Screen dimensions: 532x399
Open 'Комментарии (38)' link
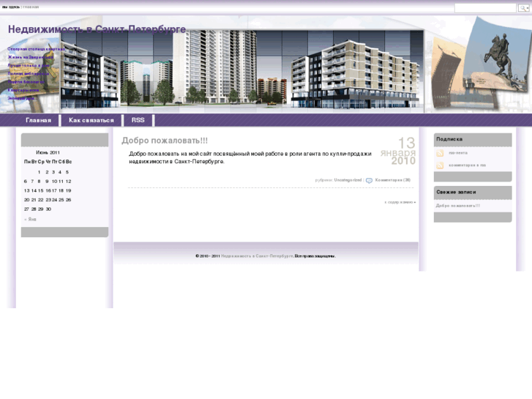(392, 180)
